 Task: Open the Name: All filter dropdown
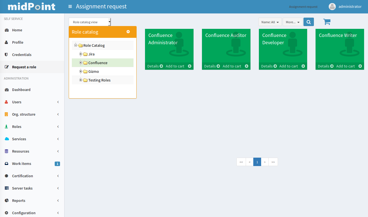click(x=270, y=22)
